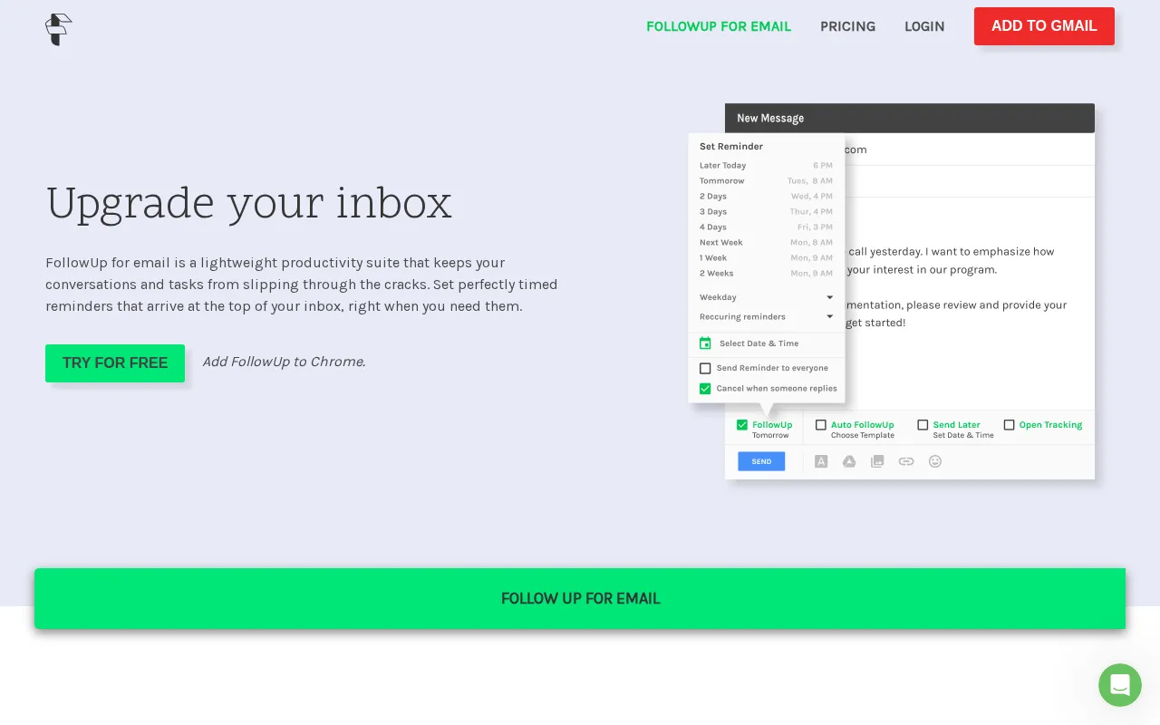1160x725 pixels.
Task: Click the emoji smiley icon
Action: pos(935,461)
